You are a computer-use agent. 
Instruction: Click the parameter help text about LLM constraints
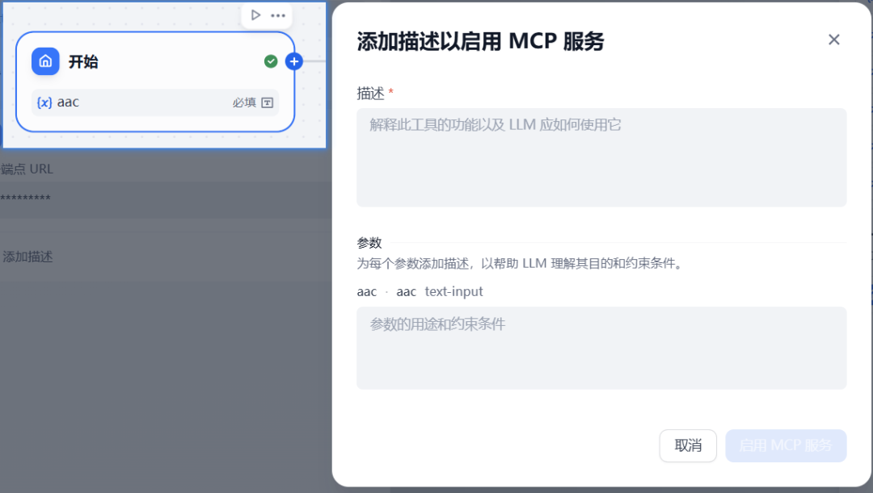point(520,263)
